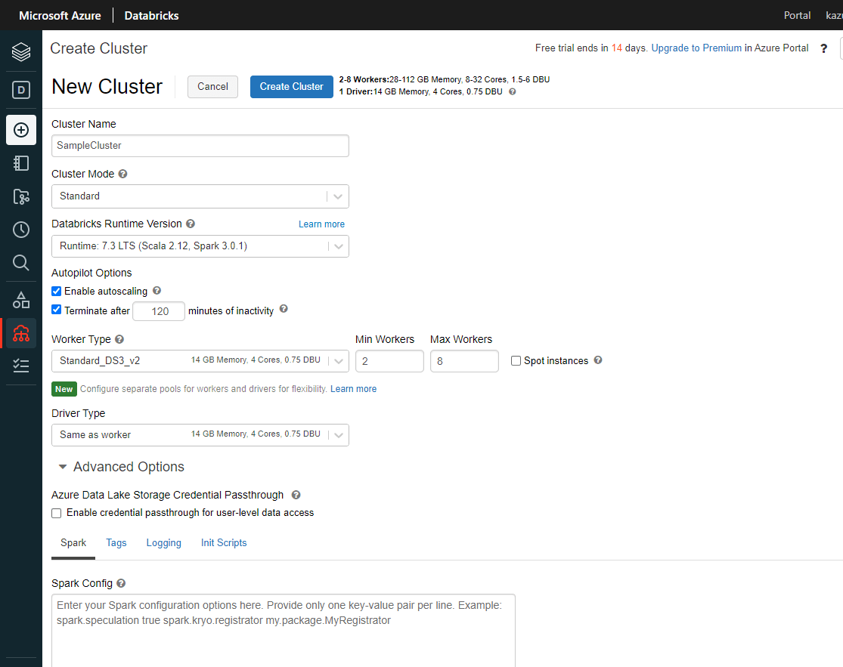The height and width of the screenshot is (667, 843).
Task: Open the Workspace notebook icon in sidebar
Action: [21, 163]
